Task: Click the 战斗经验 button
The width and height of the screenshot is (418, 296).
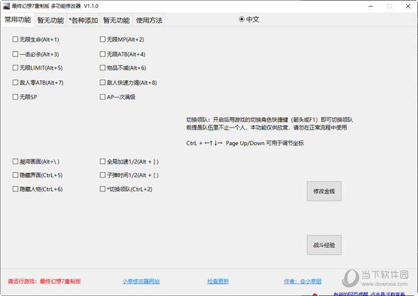Action: (324, 245)
